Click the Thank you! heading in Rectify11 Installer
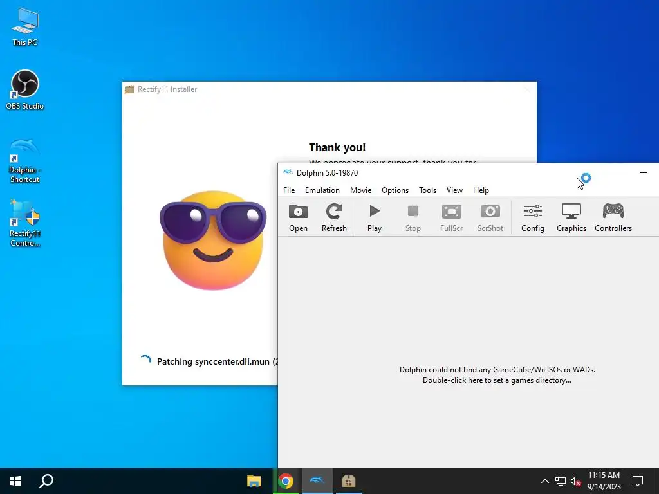This screenshot has width=659, height=494. 337,147
